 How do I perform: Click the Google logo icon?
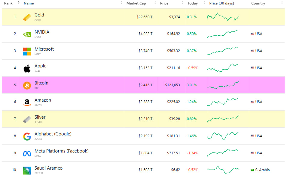tap(27, 136)
